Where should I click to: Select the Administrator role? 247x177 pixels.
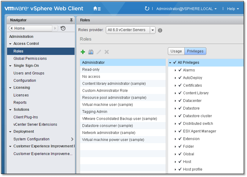(x=123, y=62)
